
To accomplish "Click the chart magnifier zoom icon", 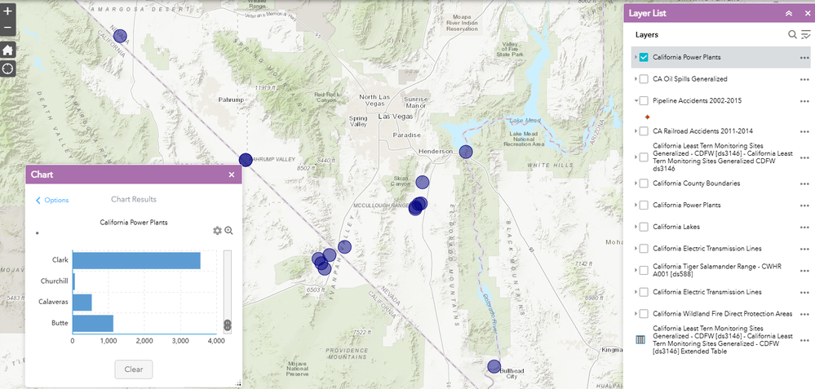I will (x=228, y=231).
